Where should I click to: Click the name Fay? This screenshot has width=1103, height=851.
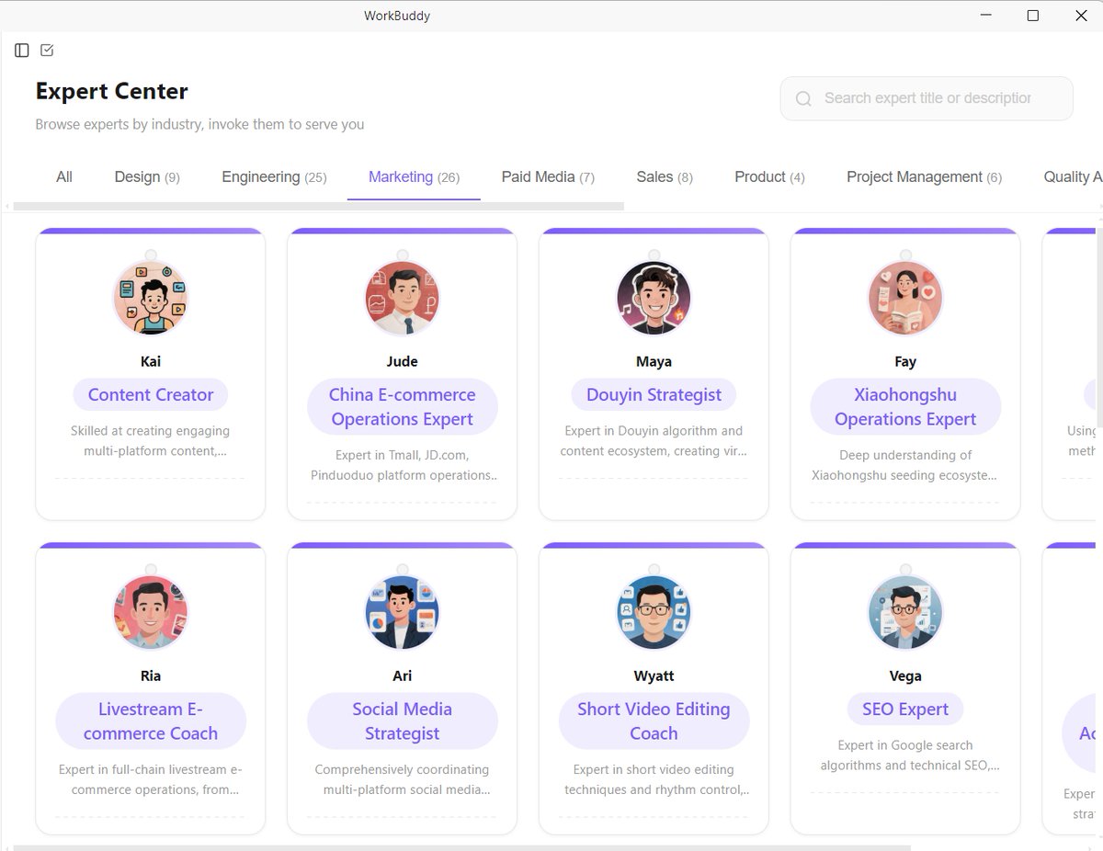coord(905,362)
